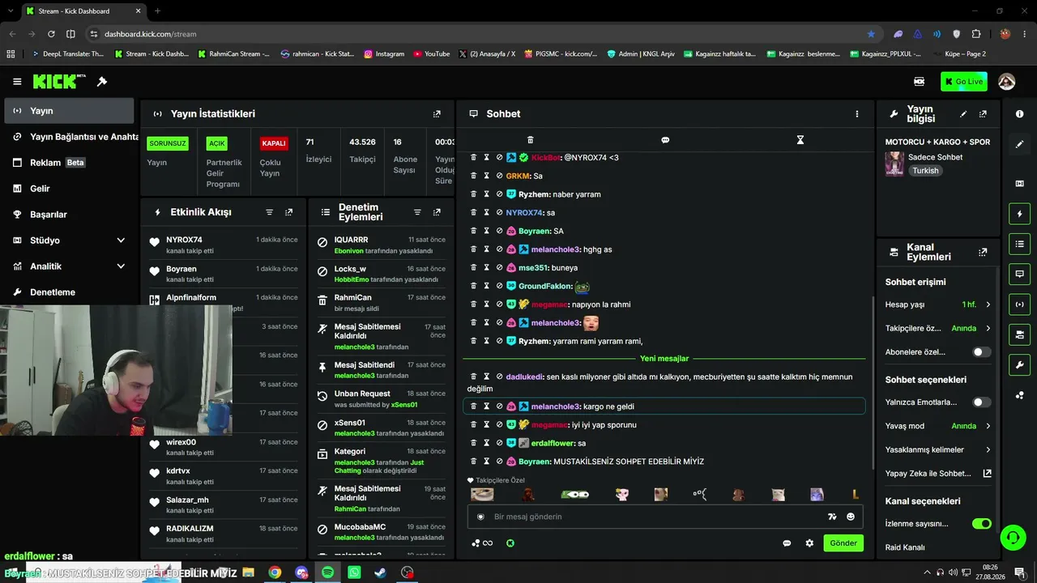Toggle the list icon in the right rail
Viewport: 1037px width, 583px height.
point(1019,244)
